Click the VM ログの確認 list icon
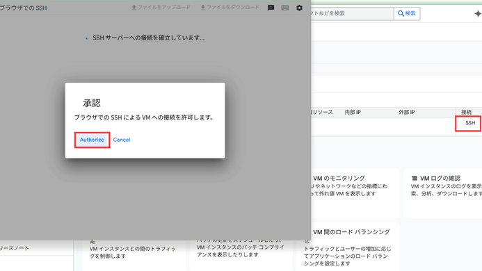This screenshot has width=482, height=271. (415, 178)
